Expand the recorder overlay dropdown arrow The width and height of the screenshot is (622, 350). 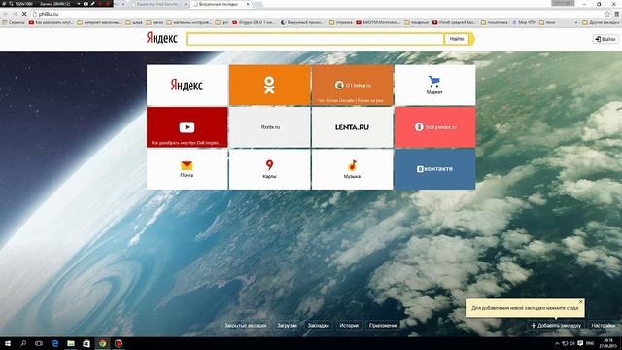click(79, 4)
